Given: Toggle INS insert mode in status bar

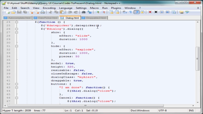Looking at the screenshot, I should [191, 111].
